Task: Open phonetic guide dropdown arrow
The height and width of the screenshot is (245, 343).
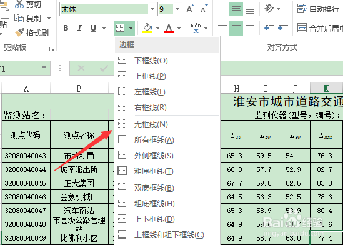Action: (x=206, y=28)
